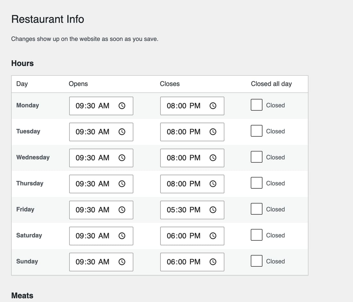Open time picker clock for Friday opens

click(x=122, y=210)
